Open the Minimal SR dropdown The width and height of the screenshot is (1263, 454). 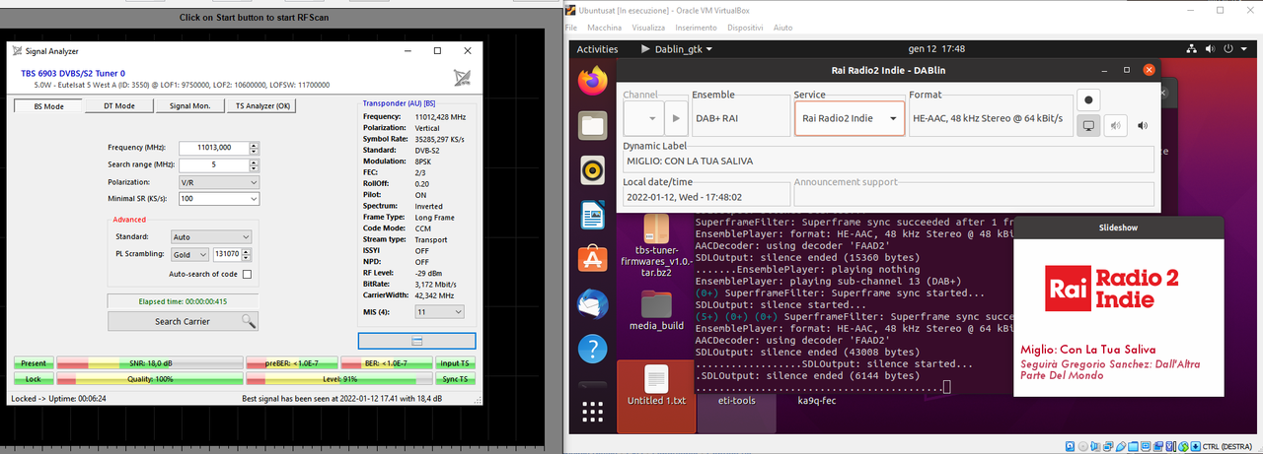[x=218, y=198]
